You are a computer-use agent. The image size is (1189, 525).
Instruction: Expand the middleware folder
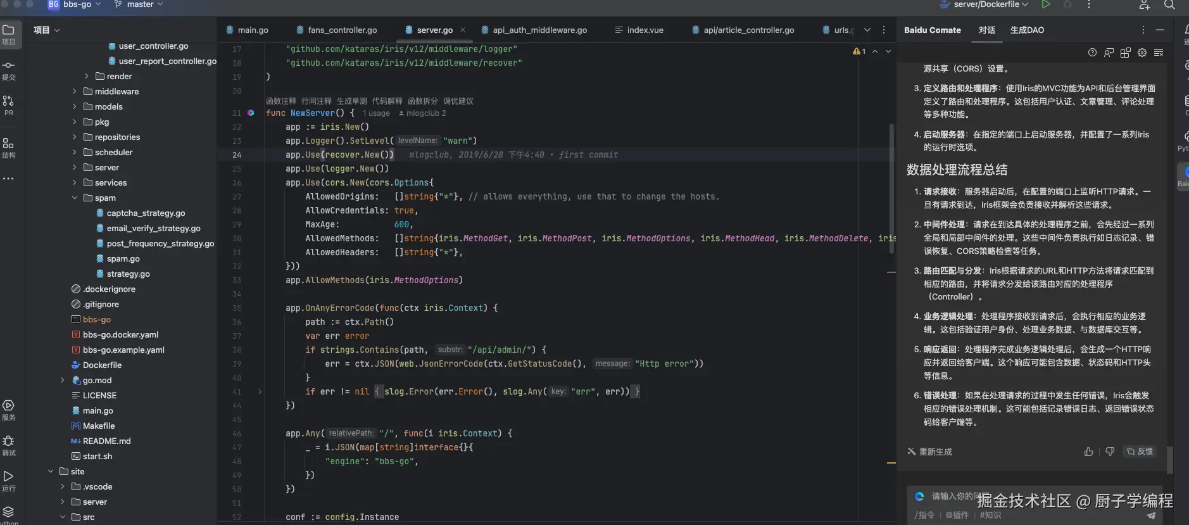(x=75, y=92)
